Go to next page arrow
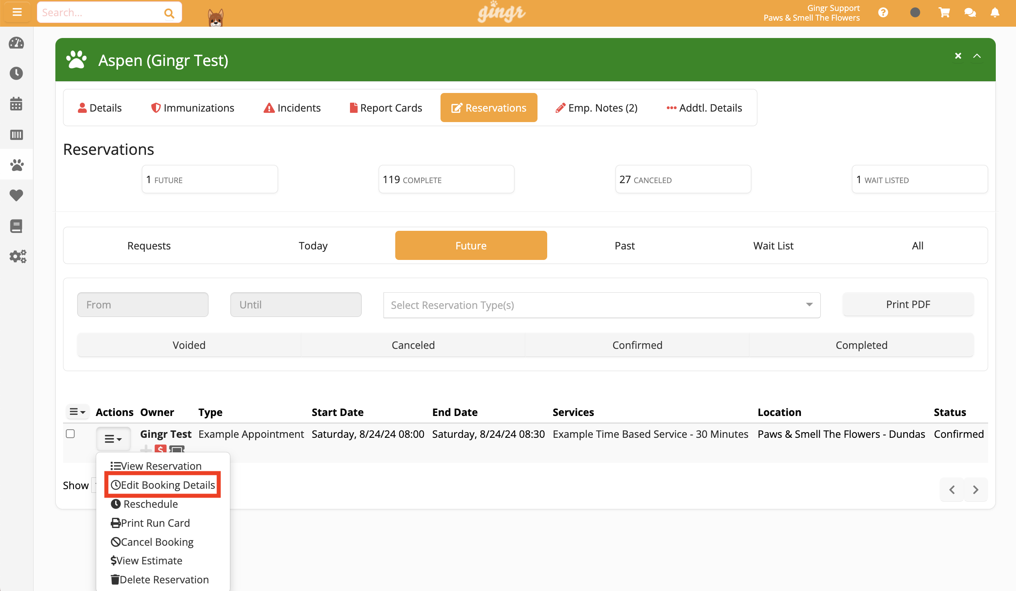 click(976, 490)
